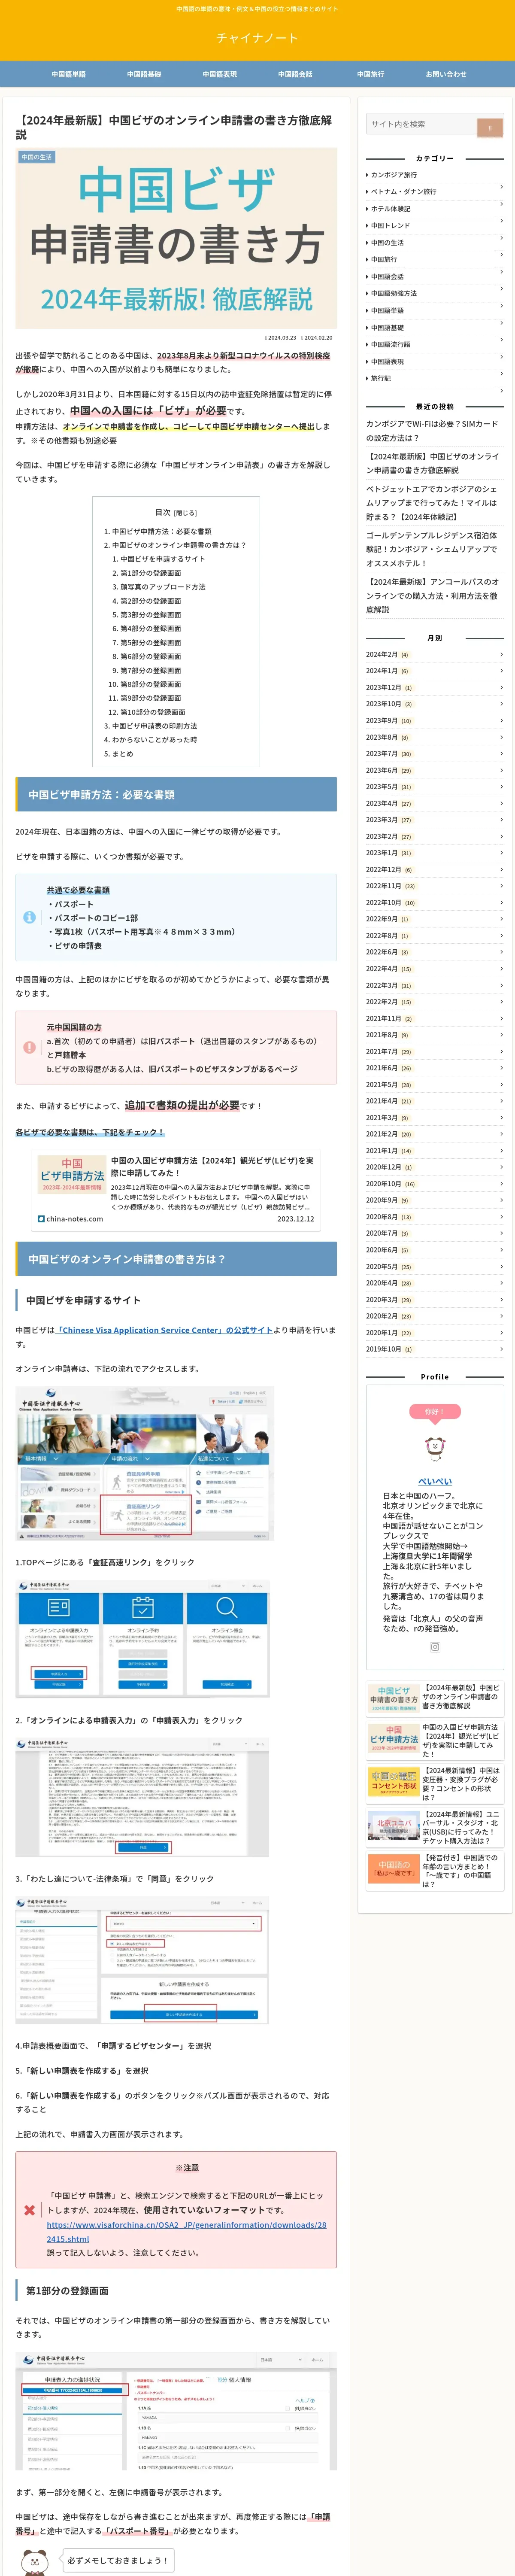
Task: Open the 中国旅行 navigation menu
Action: point(371,74)
